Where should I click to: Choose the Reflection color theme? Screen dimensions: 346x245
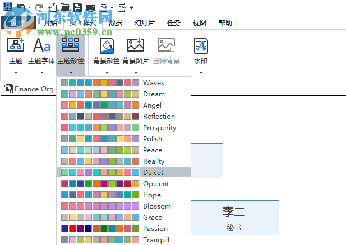pos(124,116)
